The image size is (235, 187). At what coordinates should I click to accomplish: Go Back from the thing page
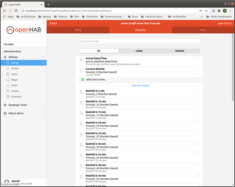coord(53,23)
